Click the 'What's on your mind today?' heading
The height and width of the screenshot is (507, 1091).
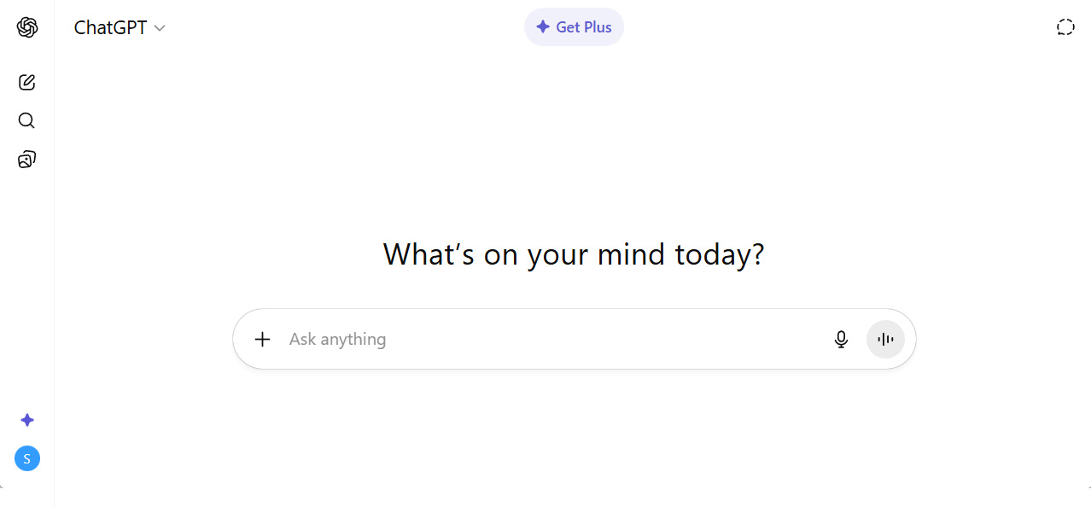574,254
